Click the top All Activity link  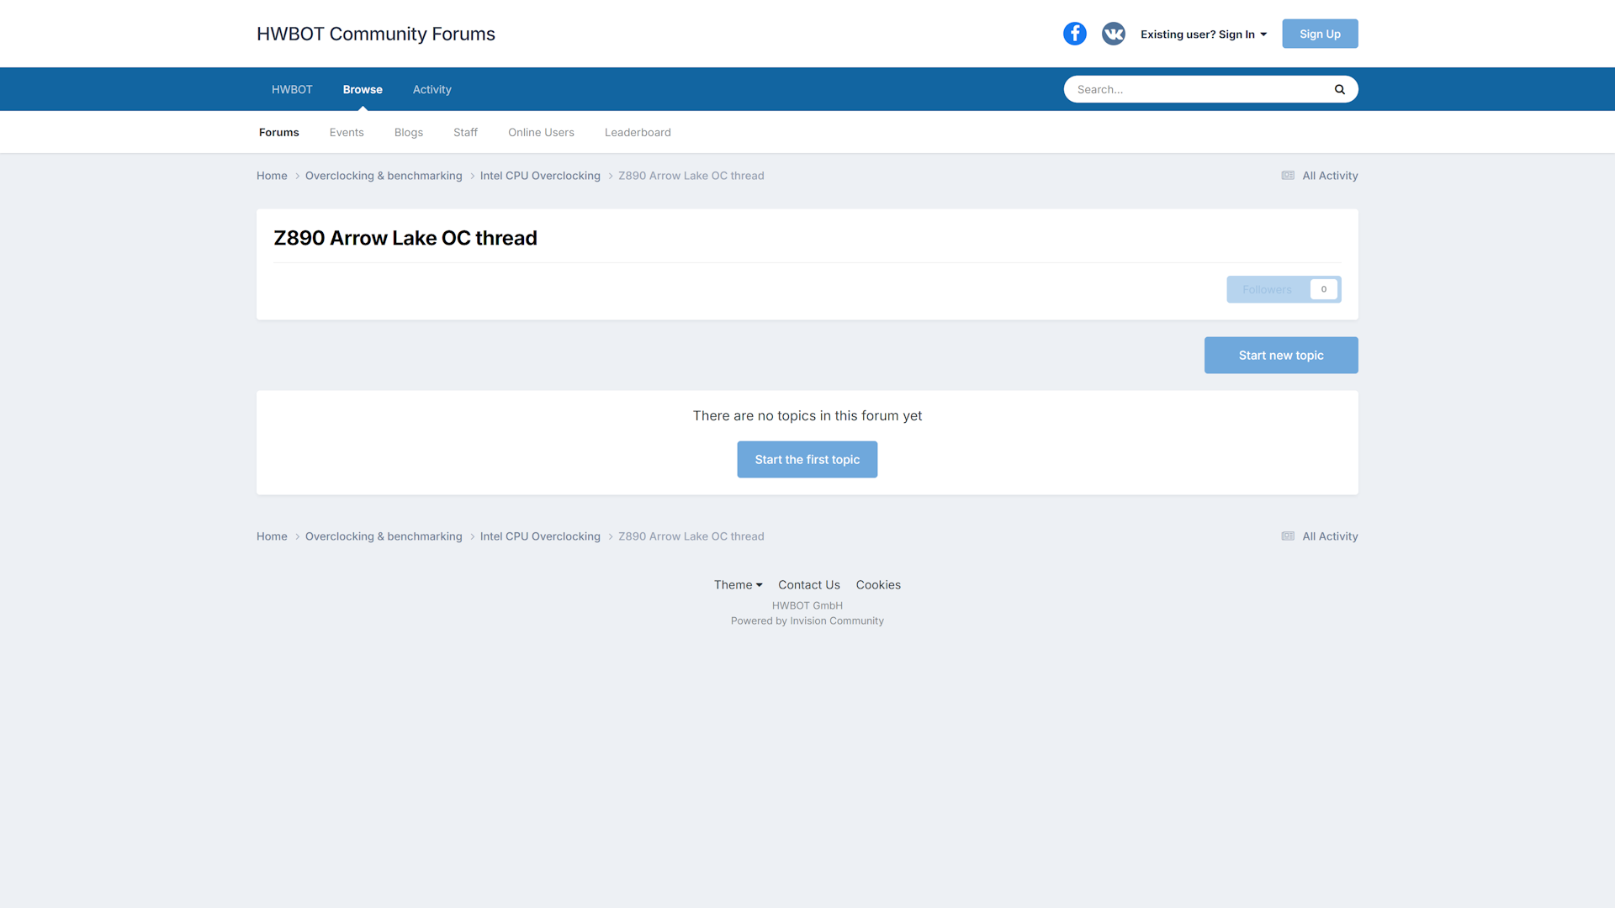[x=1319, y=176]
